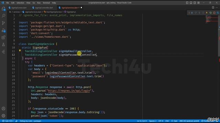This screenshot has height=123, width=220.
Task: Select the signUpServices.dart tab
Action: [69, 8]
